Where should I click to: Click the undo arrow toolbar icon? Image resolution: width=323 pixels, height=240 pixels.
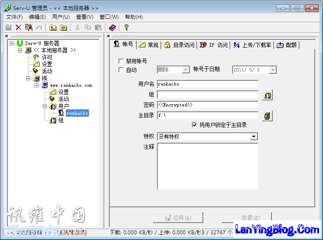(x=39, y=27)
